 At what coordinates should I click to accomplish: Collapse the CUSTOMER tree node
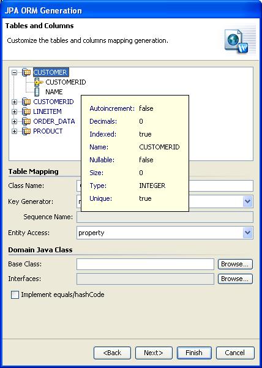point(14,72)
